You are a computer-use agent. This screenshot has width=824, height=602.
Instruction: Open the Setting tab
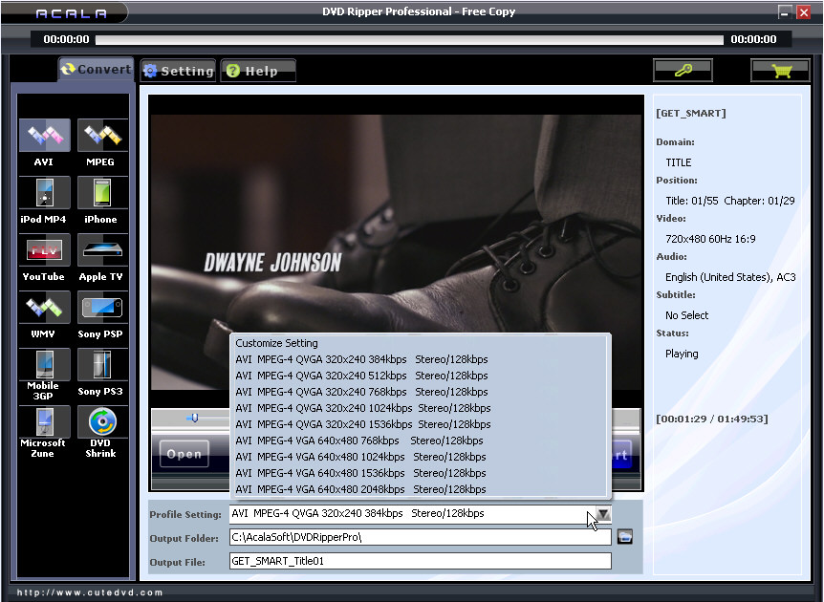179,71
